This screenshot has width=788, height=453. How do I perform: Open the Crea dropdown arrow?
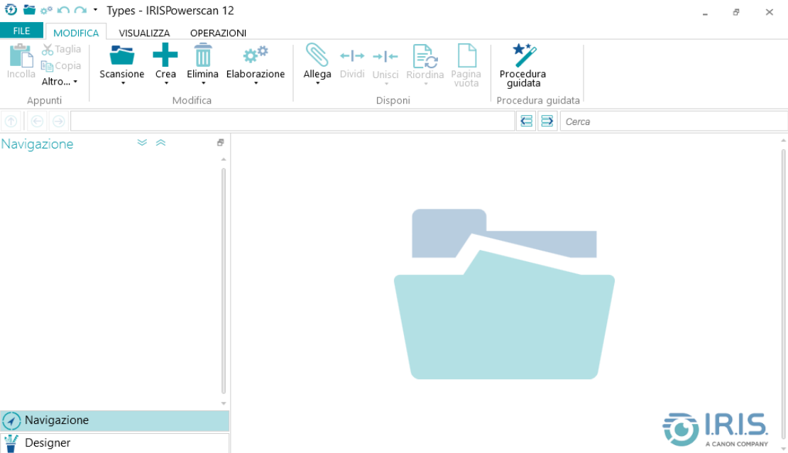(x=166, y=84)
